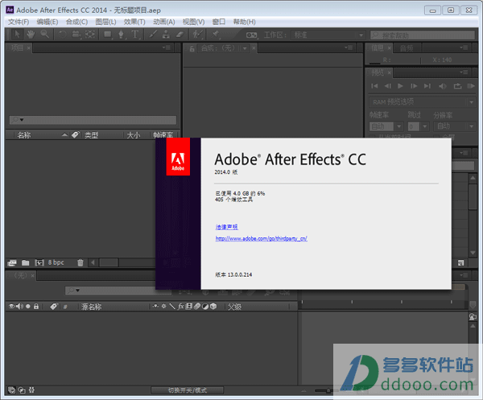Open the Preview panel options menu
The width and height of the screenshot is (483, 400).
pos(464,72)
